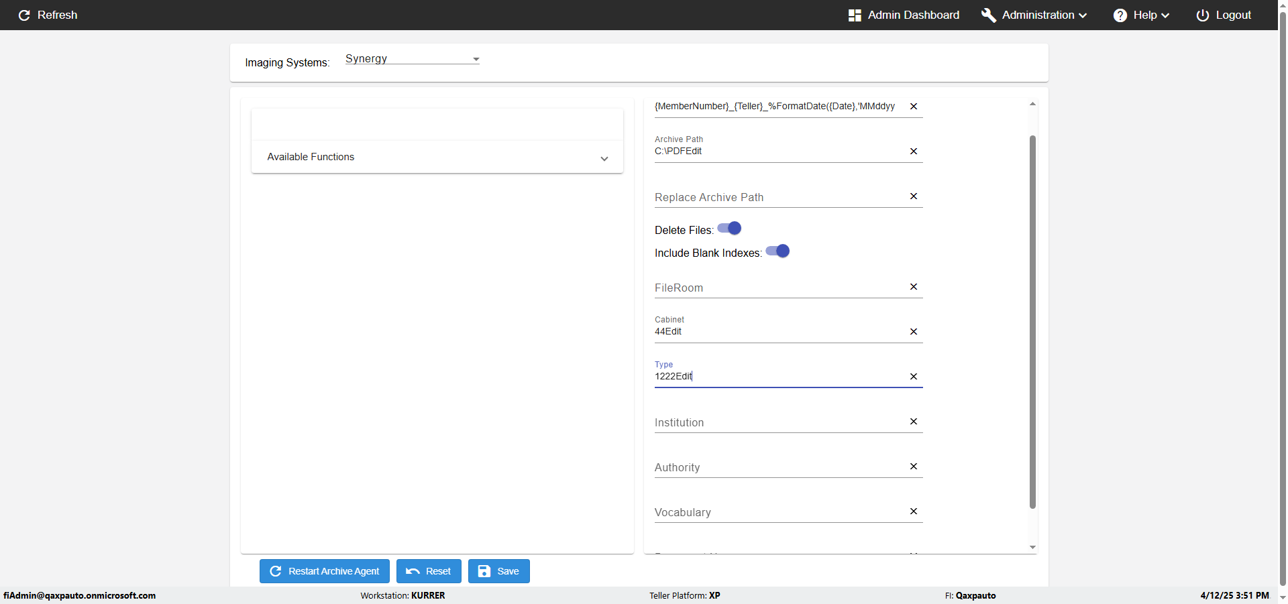The width and height of the screenshot is (1288, 604).
Task: Open the Admin Dashboard grid icon
Action: (x=855, y=15)
